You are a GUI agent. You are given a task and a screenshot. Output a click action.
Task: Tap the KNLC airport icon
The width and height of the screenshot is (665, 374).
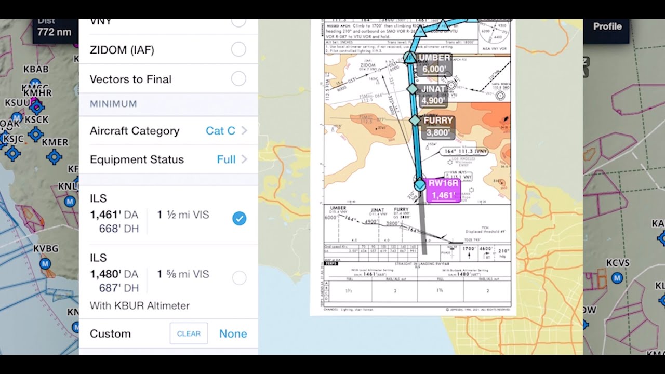[x=70, y=201]
